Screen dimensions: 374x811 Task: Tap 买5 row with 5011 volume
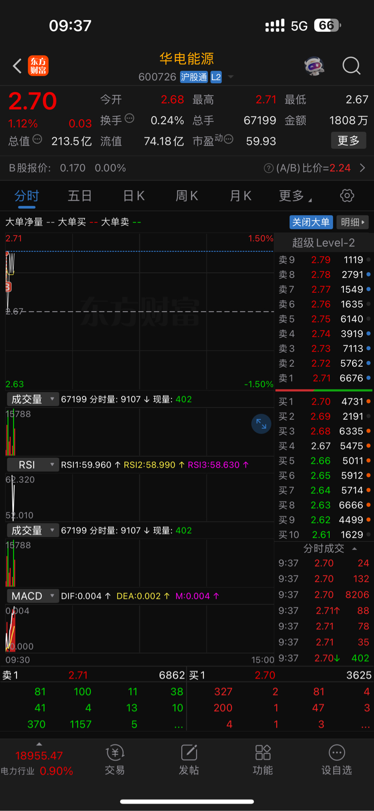(x=324, y=461)
